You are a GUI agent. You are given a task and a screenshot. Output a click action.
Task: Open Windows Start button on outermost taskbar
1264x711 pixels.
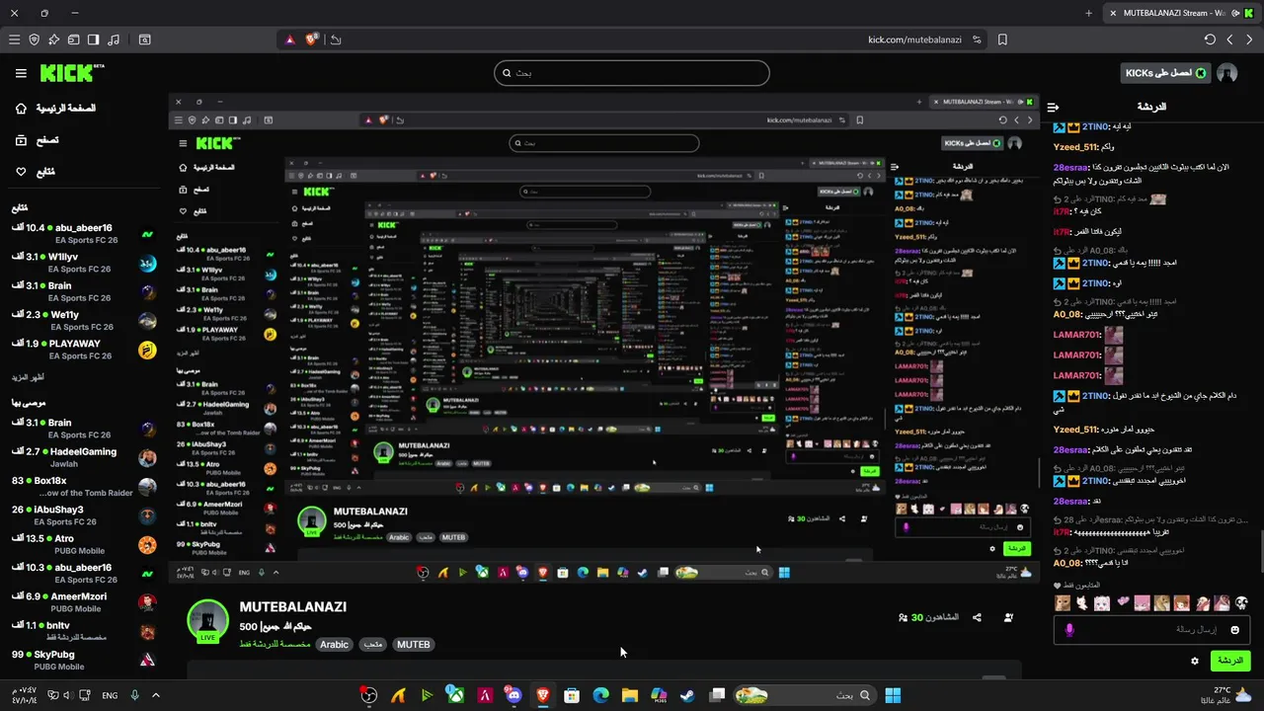(893, 695)
